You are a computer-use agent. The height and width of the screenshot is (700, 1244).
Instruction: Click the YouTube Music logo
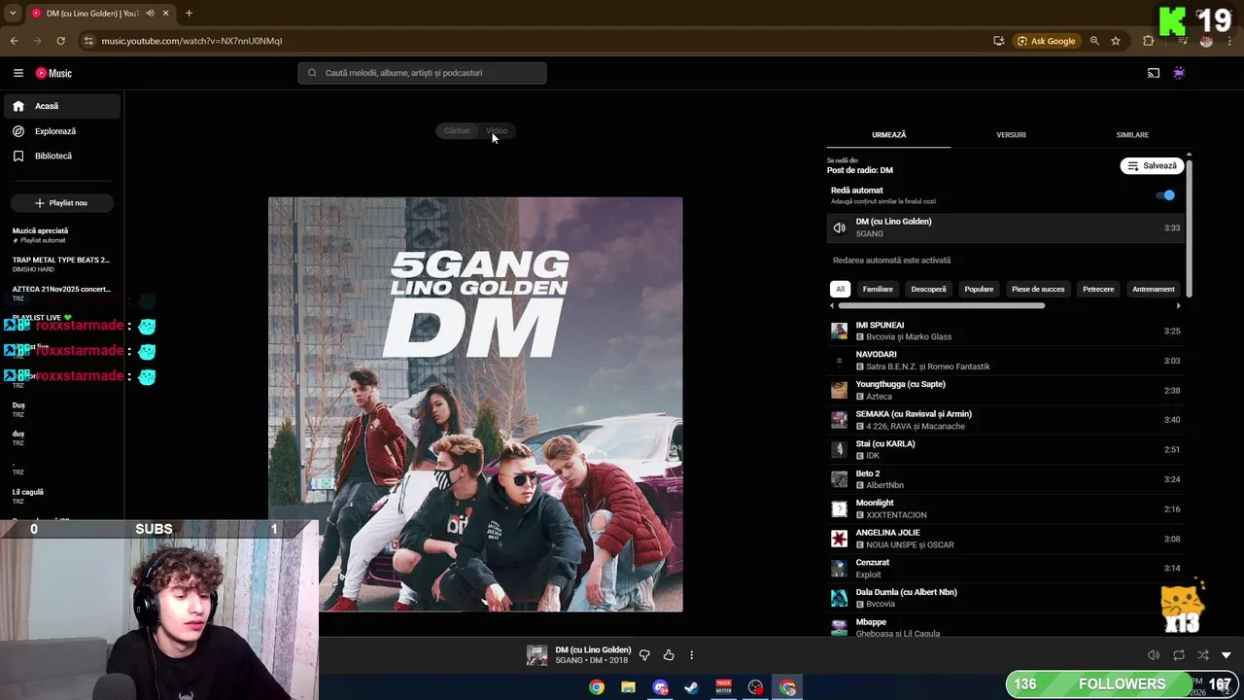click(x=53, y=73)
